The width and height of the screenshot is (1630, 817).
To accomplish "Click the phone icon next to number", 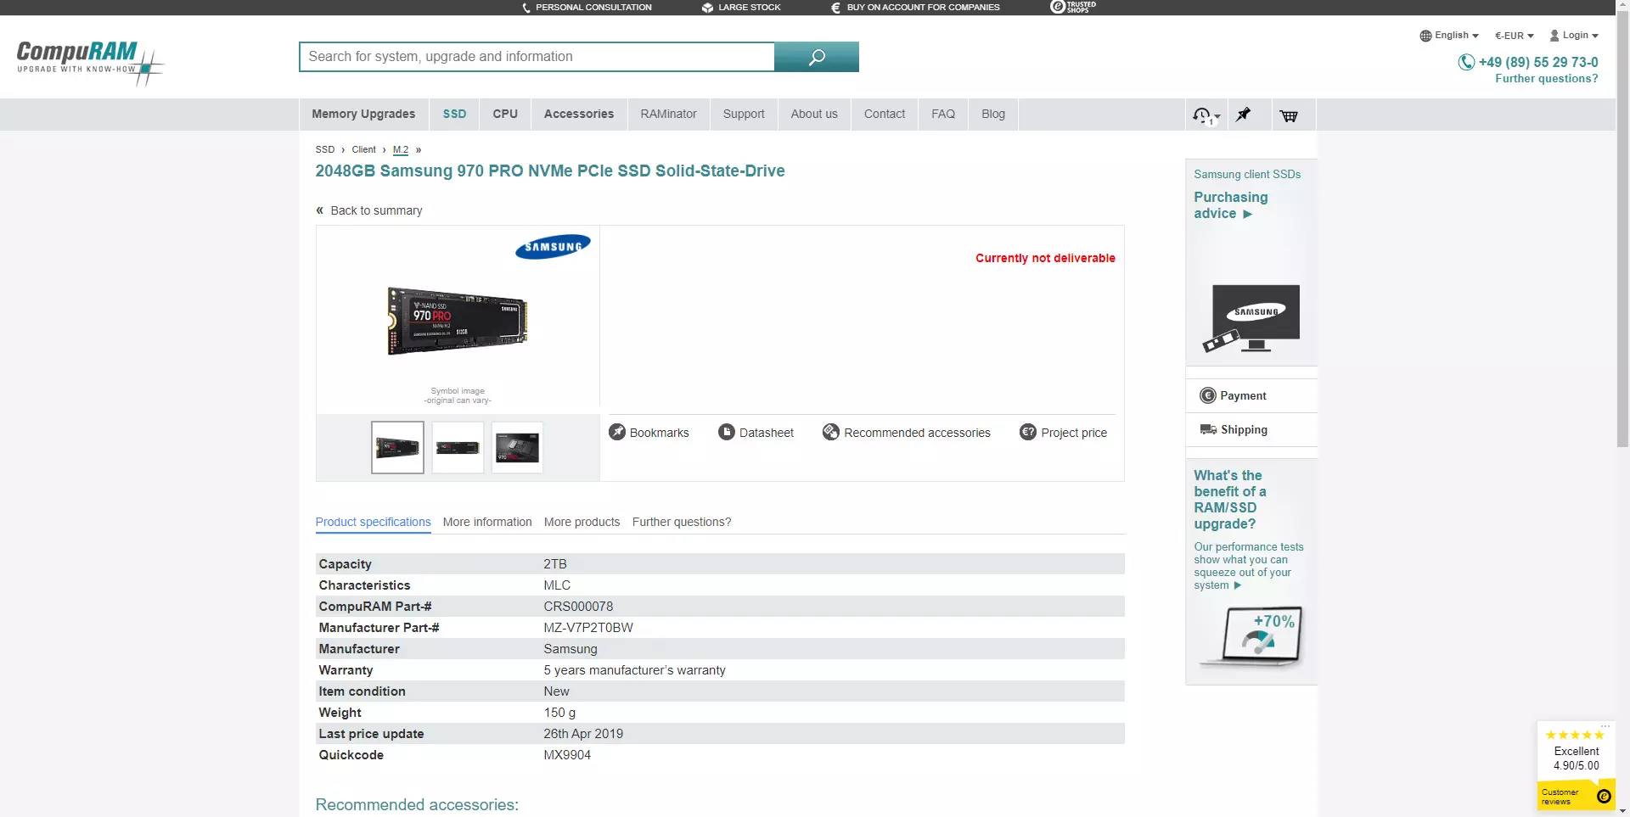I will coord(1466,62).
